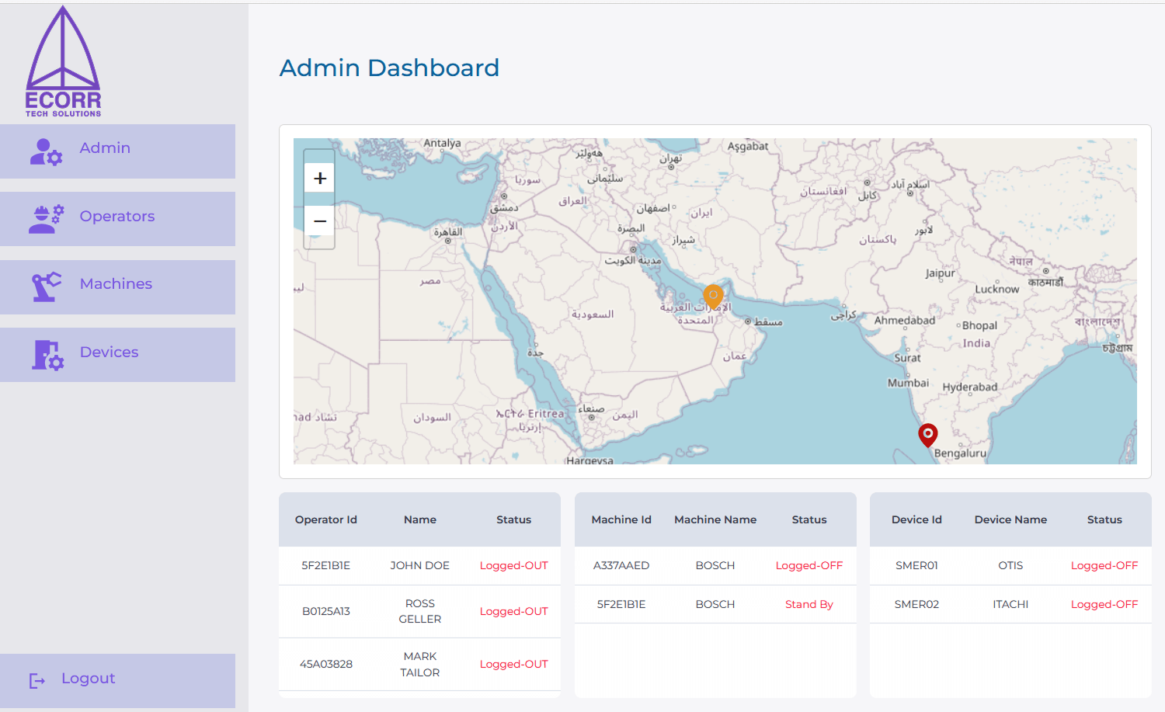The height and width of the screenshot is (712, 1165).
Task: Click the Machine Name column header
Action: tap(715, 519)
